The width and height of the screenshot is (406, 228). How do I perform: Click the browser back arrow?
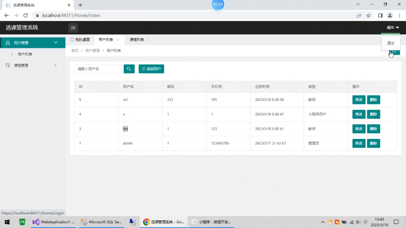[6, 15]
